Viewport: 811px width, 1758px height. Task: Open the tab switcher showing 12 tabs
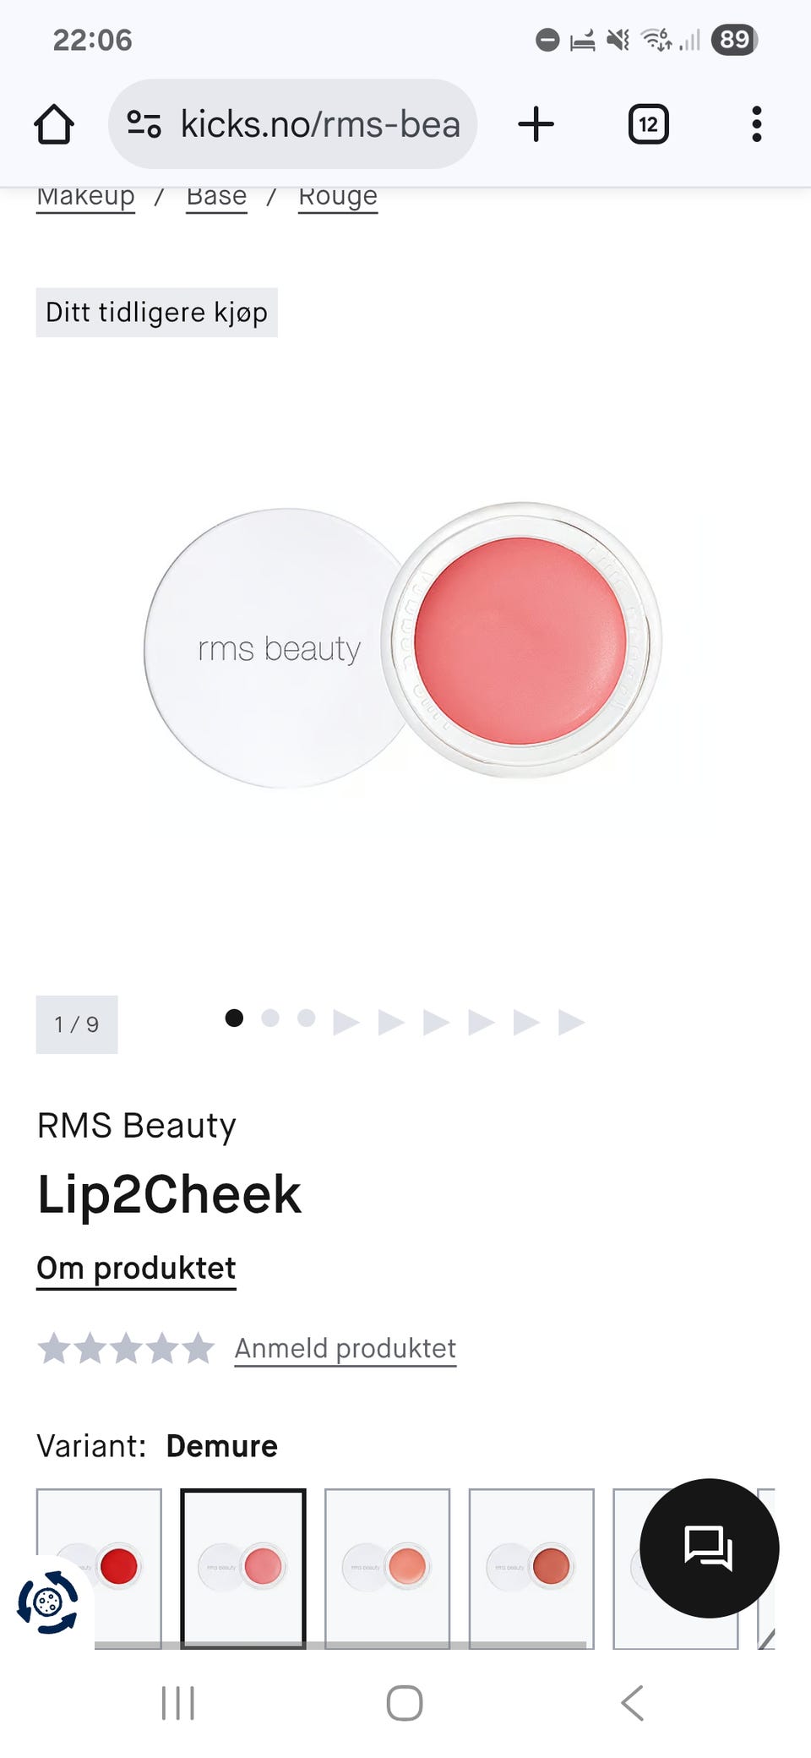[648, 124]
